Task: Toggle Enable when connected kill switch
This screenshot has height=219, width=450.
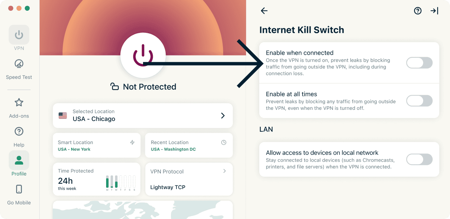Action: 419,63
